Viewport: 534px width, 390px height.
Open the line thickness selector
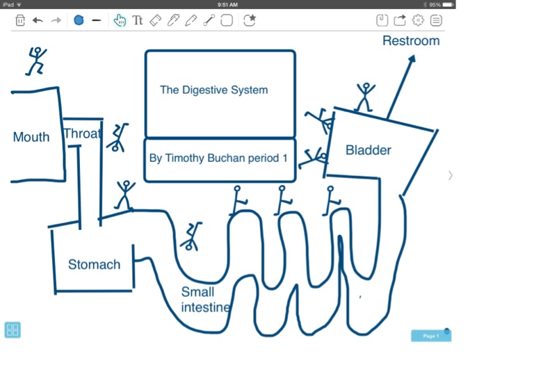point(97,20)
